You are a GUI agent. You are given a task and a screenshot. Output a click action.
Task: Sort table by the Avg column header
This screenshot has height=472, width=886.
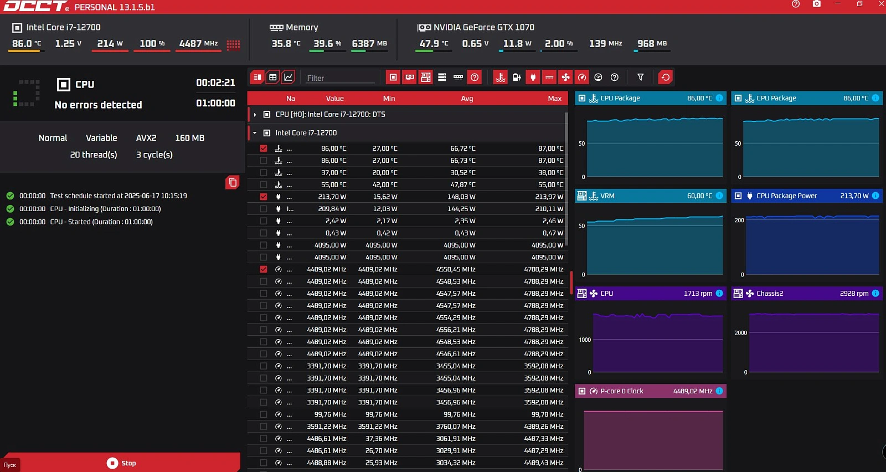467,99
